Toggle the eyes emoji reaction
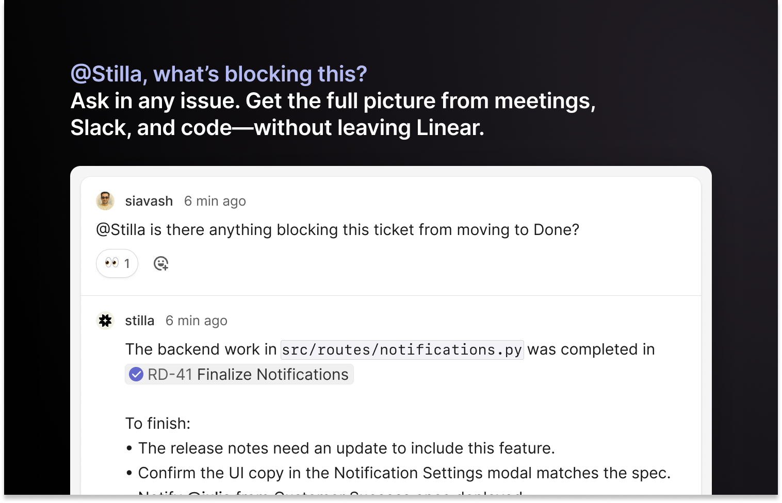The width and height of the screenshot is (782, 503). (x=117, y=263)
